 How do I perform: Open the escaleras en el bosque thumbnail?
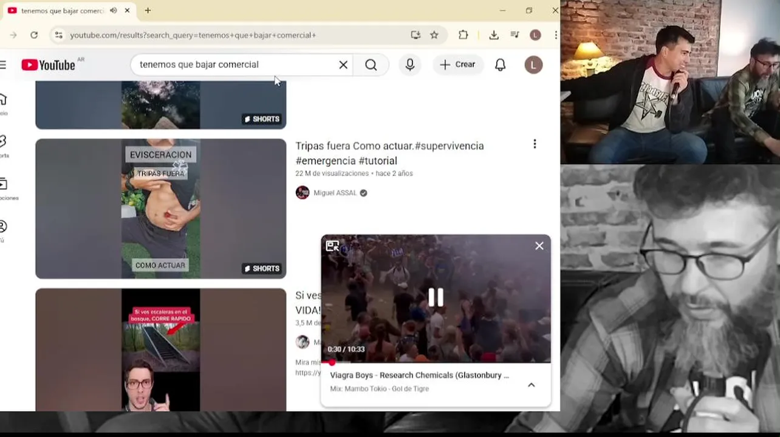click(x=160, y=350)
